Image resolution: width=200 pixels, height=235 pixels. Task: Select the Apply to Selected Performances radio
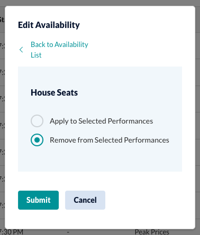[x=37, y=121]
